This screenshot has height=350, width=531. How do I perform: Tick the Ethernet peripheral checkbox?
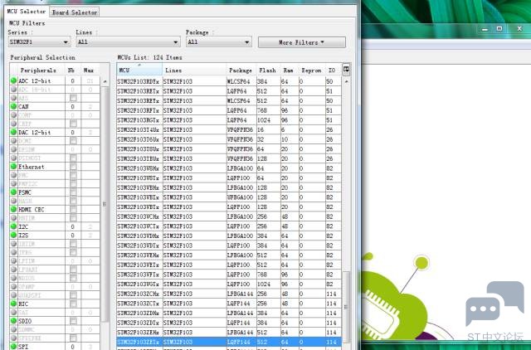tap(73, 167)
